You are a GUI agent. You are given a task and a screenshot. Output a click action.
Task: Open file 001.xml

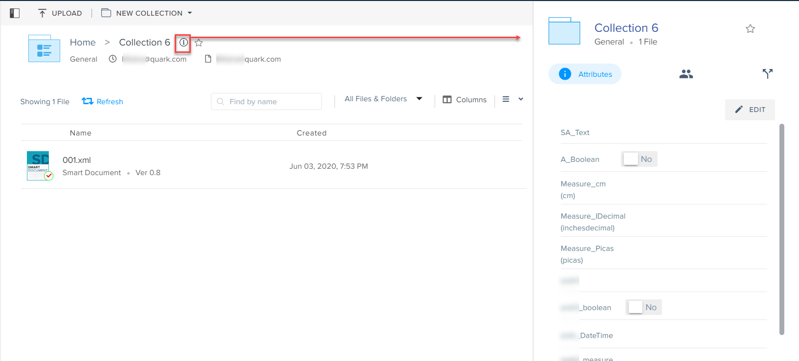77,160
